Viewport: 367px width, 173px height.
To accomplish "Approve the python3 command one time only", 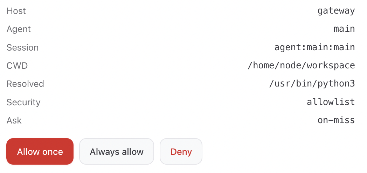I will point(40,152).
